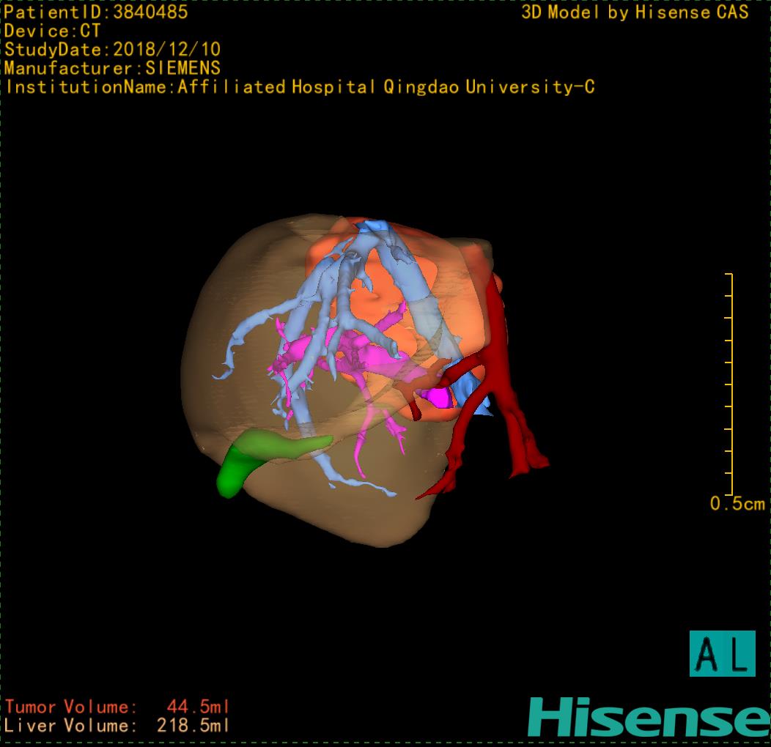Click the Liver Volume 218.5ml readout

click(x=117, y=726)
